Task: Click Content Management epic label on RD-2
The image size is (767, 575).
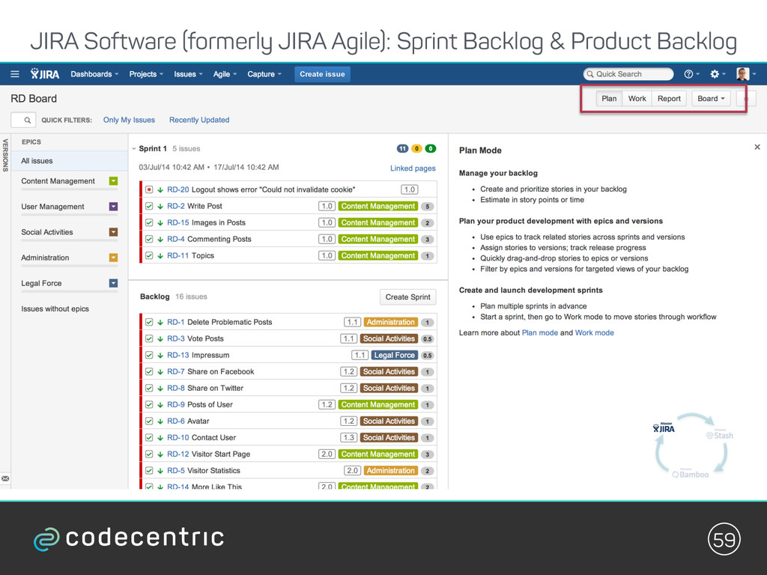Action: (378, 207)
